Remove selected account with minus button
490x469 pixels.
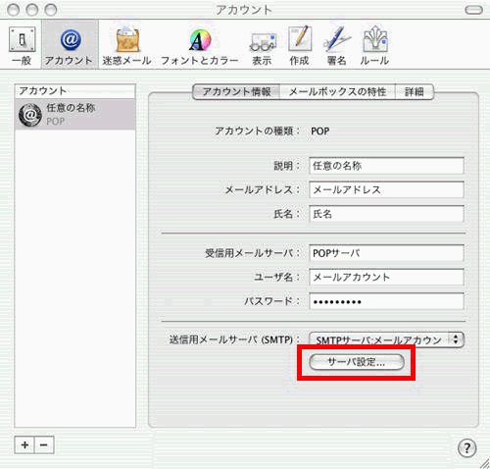coord(44,444)
